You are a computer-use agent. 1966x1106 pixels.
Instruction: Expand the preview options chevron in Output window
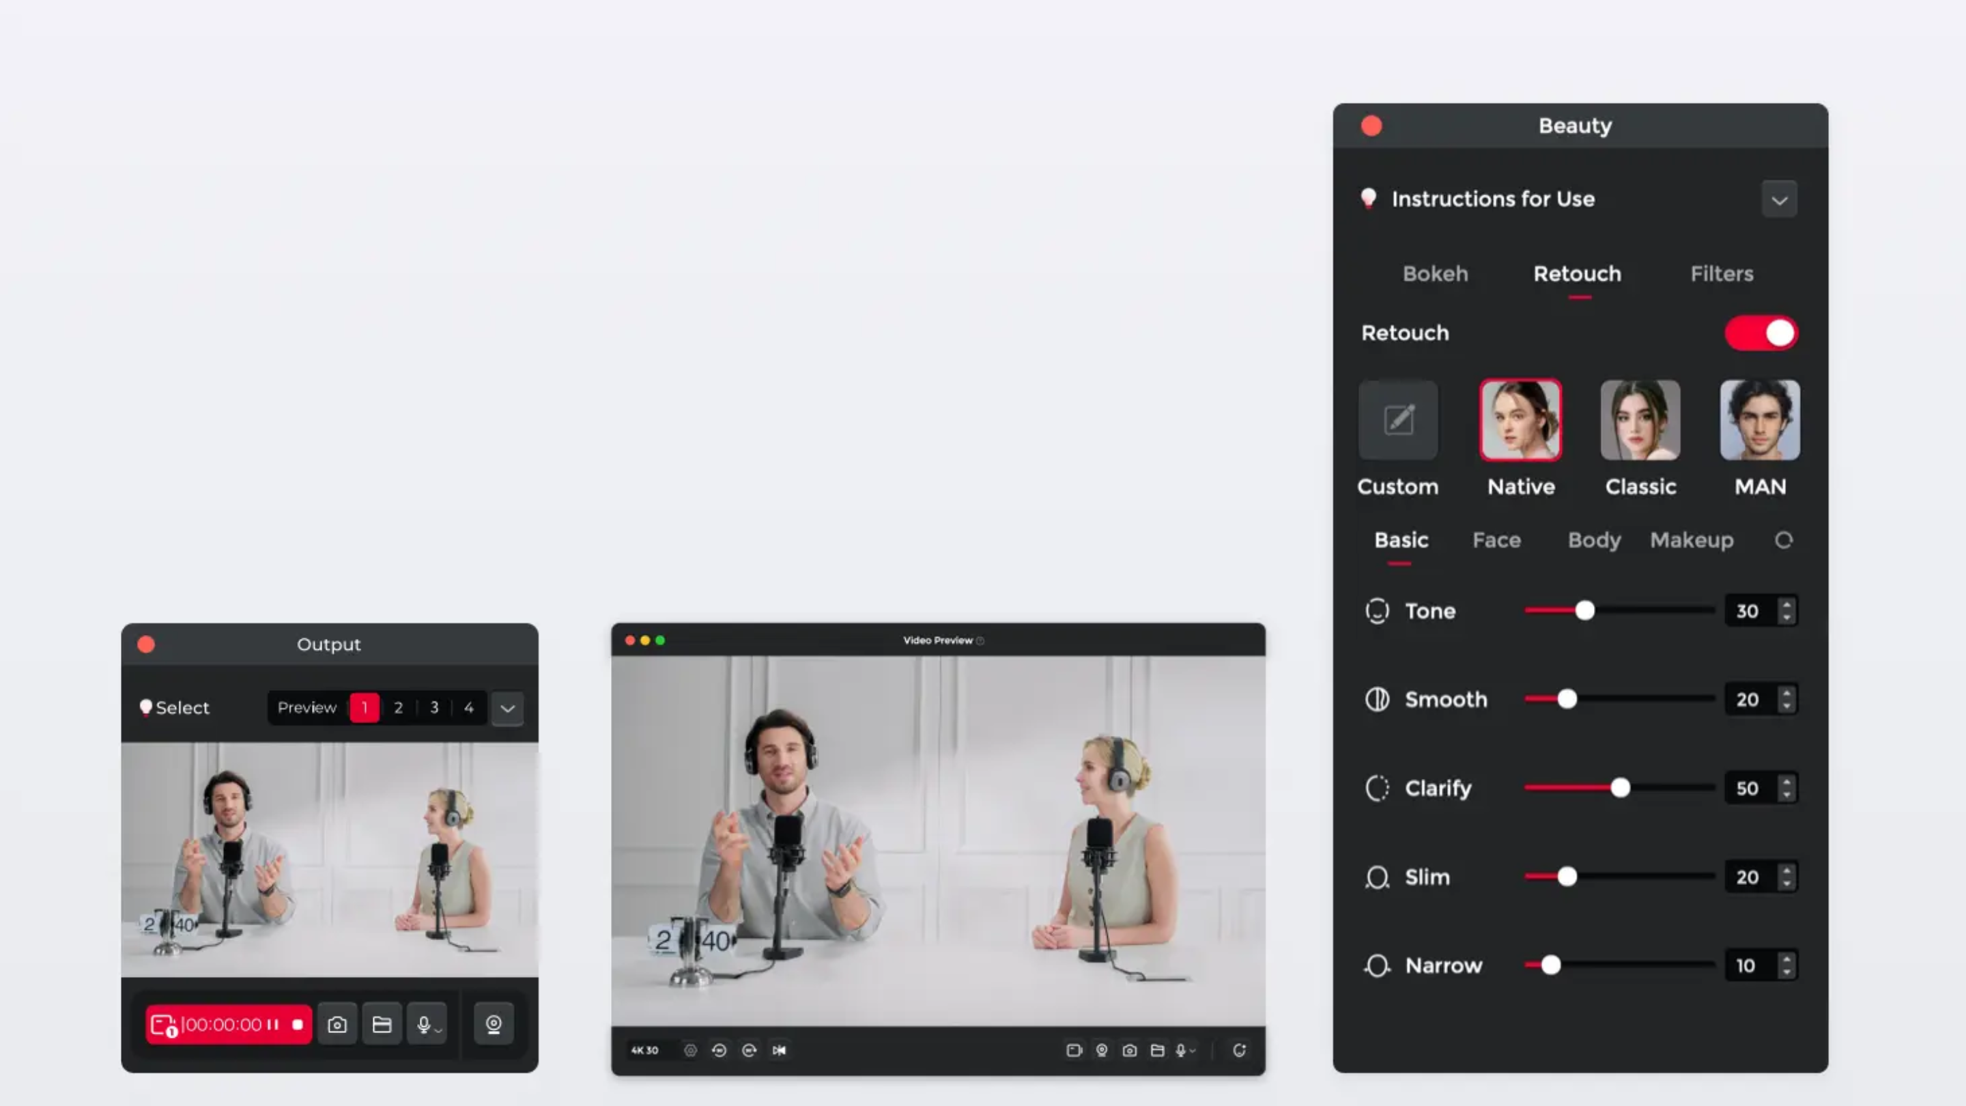pos(507,707)
